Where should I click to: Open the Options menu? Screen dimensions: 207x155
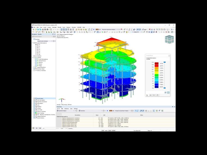[x=68, y=27]
